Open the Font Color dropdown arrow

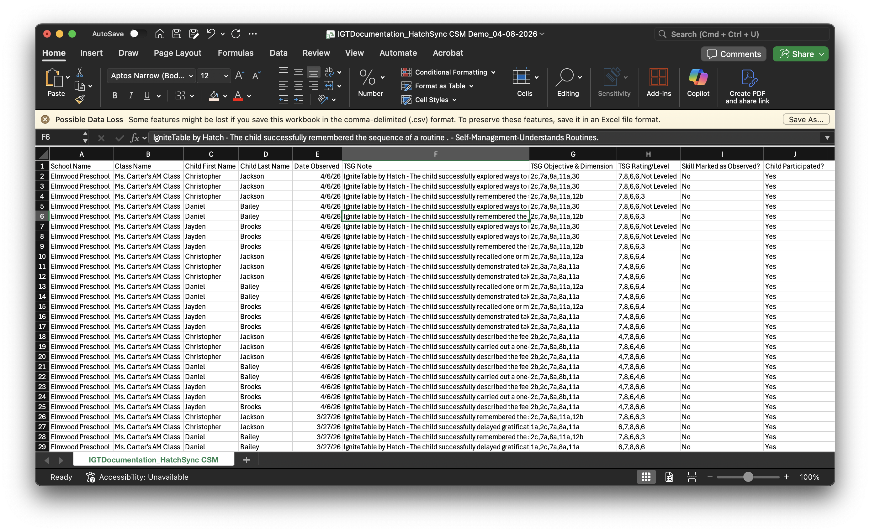249,96
